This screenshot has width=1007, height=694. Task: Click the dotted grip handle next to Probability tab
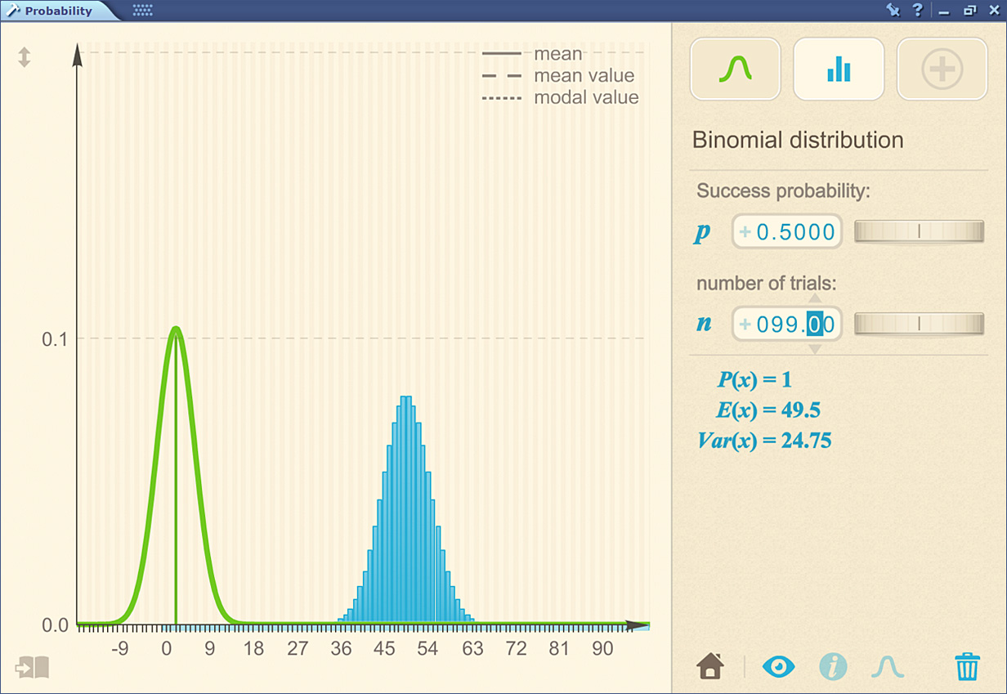tap(142, 11)
